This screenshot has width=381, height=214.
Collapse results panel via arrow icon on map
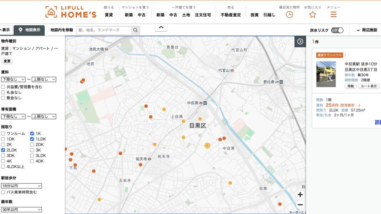pyautogui.click(x=300, y=41)
